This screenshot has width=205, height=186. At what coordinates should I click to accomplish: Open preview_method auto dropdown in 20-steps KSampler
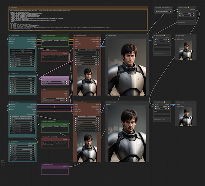pos(87,62)
